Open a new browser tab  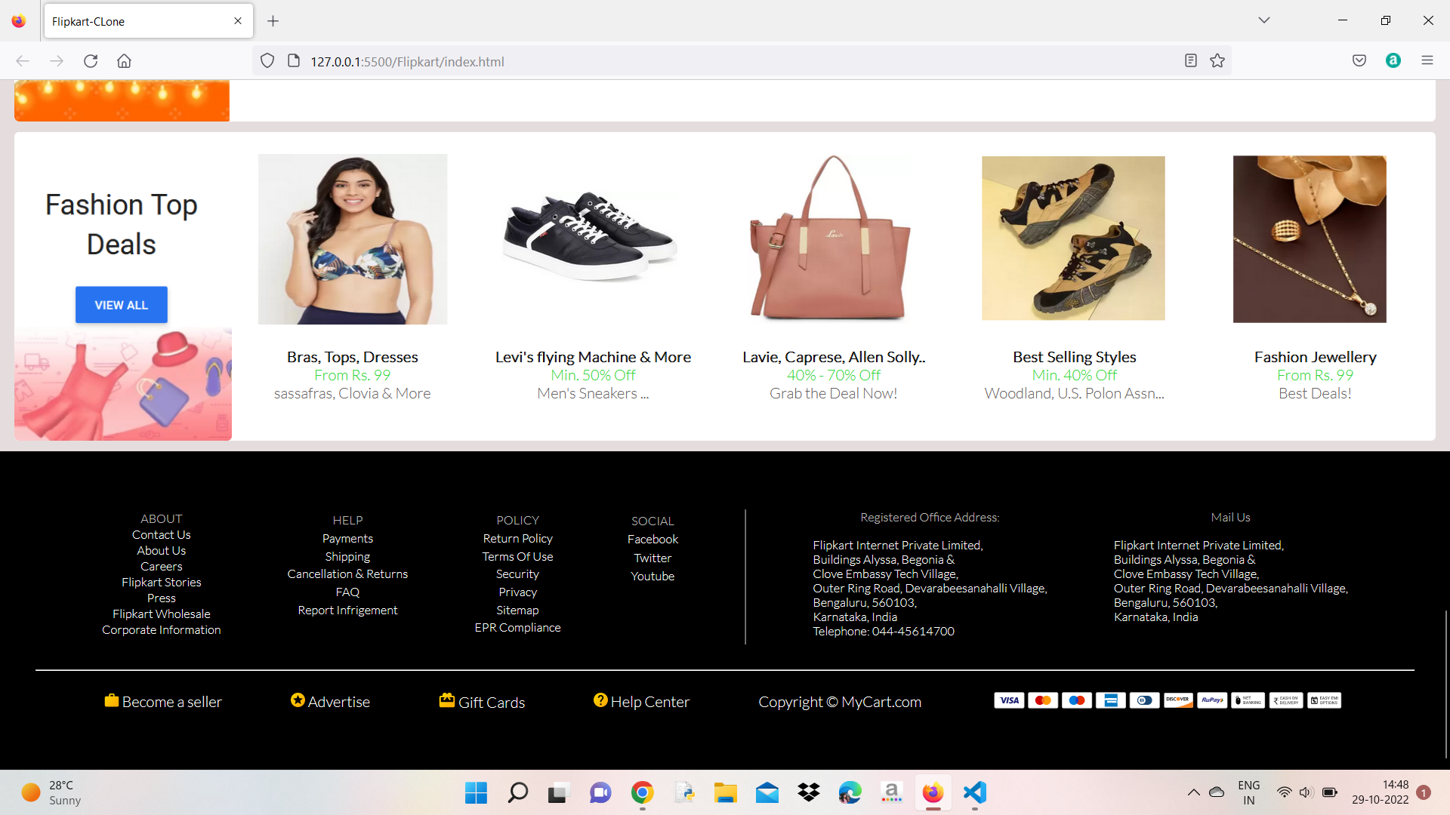click(273, 20)
